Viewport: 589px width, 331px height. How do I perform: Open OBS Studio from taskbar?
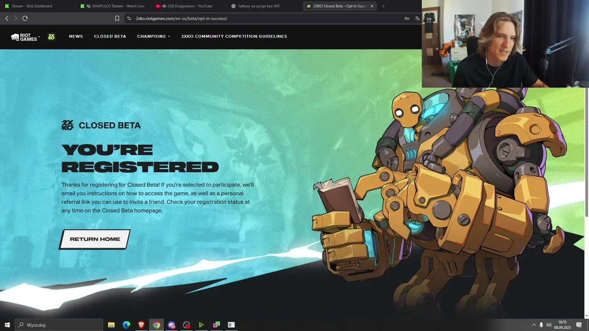[x=186, y=325]
